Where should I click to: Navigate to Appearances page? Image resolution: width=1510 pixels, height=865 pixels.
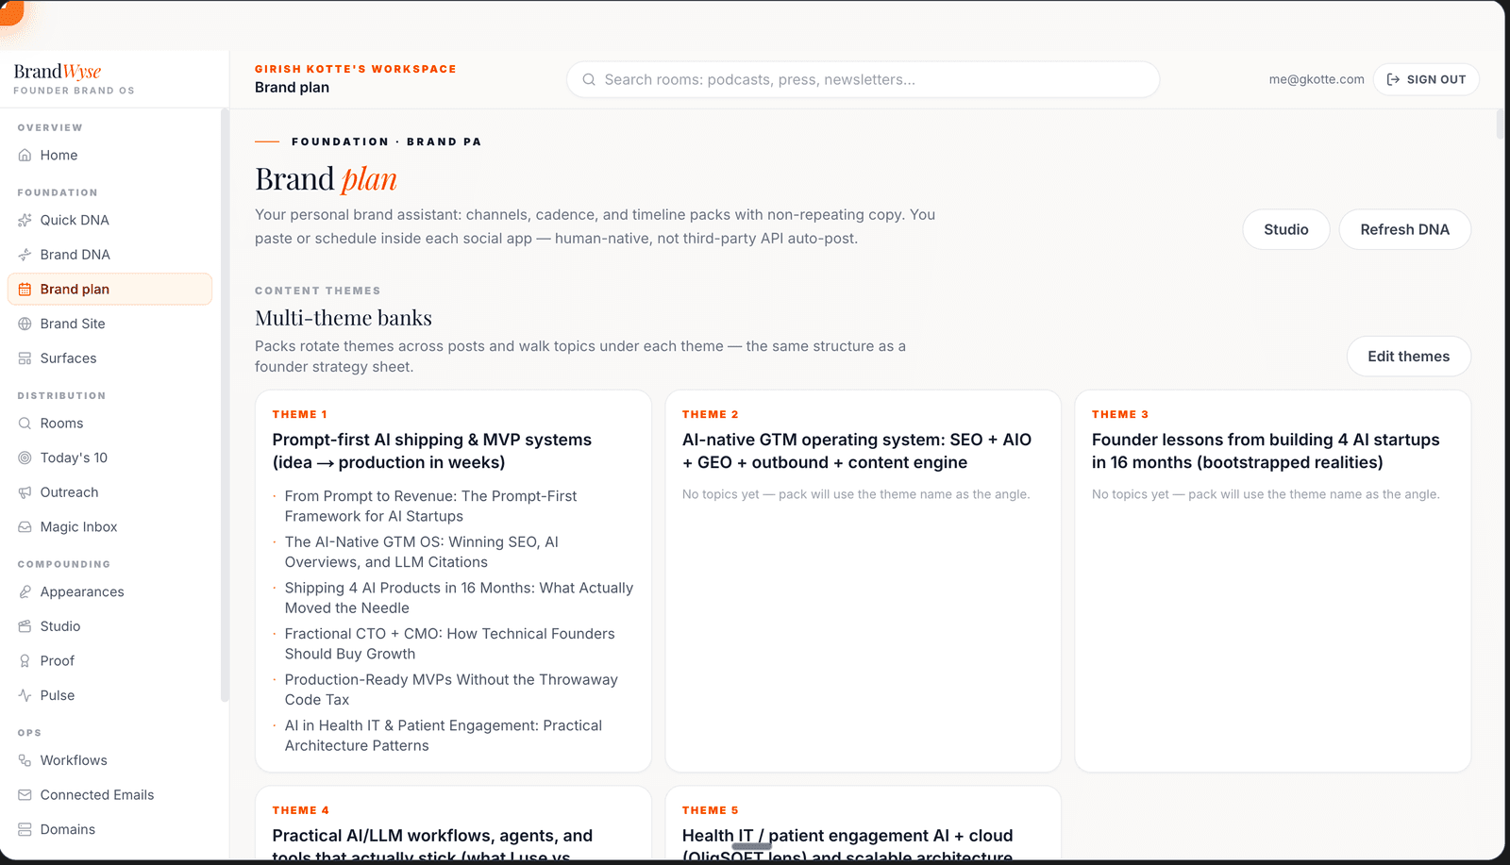(109, 592)
